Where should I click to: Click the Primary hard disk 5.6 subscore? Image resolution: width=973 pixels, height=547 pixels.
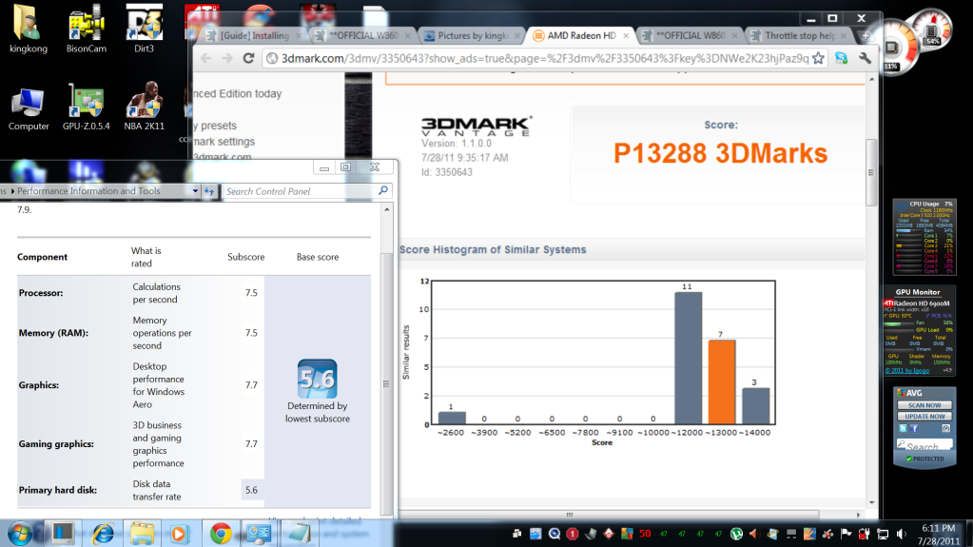(251, 490)
